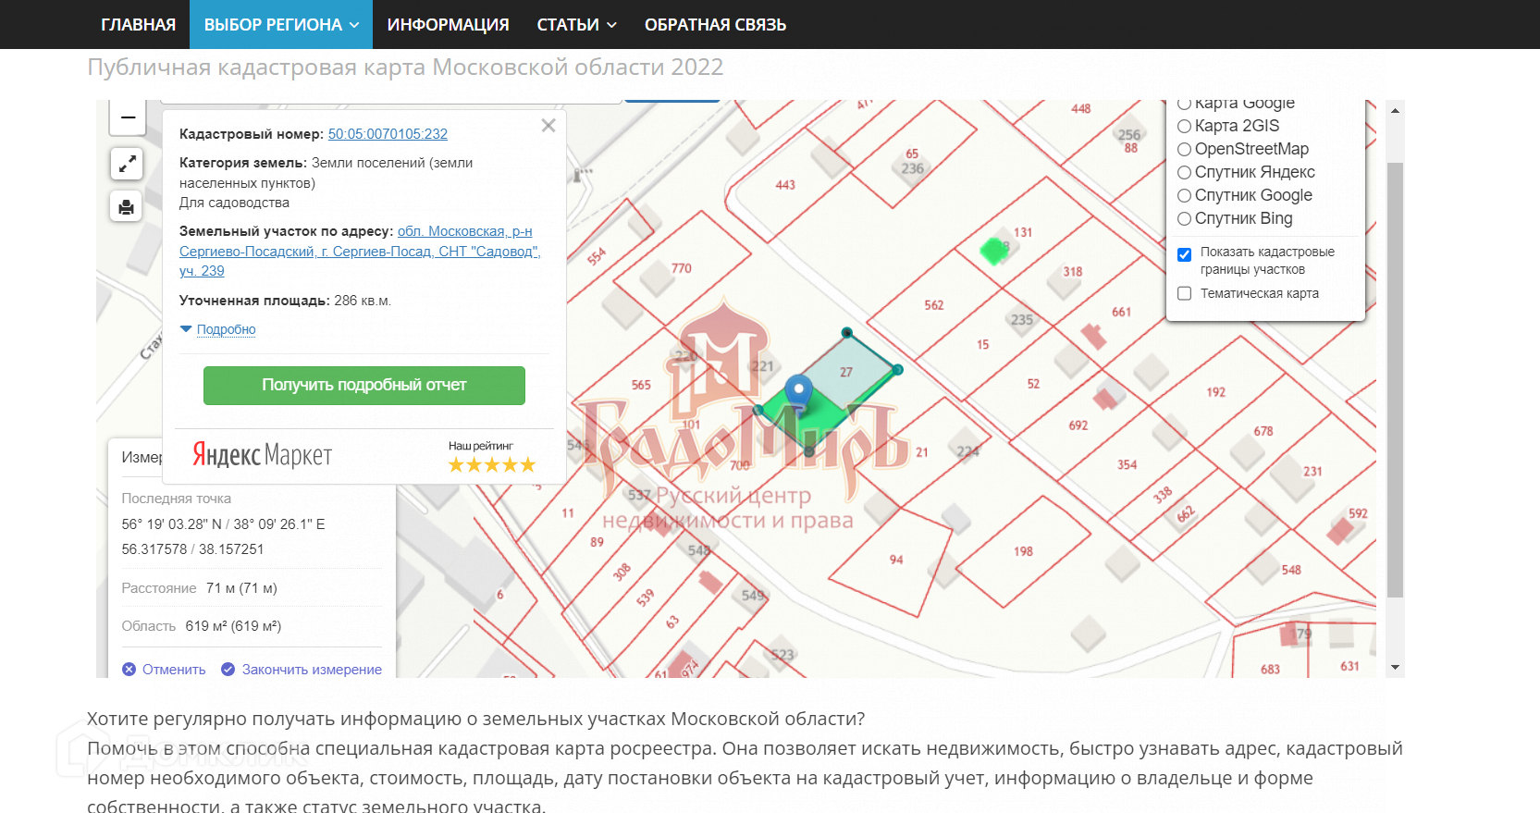Open the Статьи dropdown menu
This screenshot has height=813, width=1540.
tap(577, 24)
